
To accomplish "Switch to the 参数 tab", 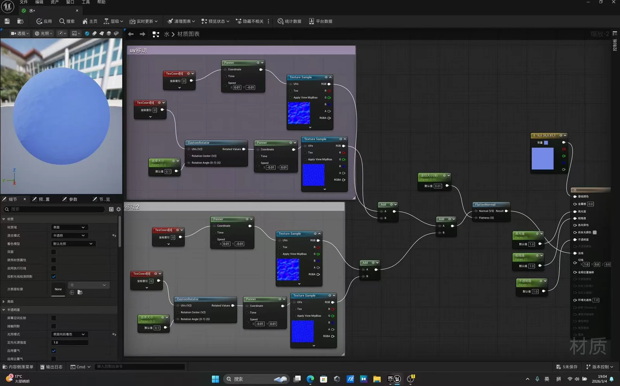I will coord(70,199).
